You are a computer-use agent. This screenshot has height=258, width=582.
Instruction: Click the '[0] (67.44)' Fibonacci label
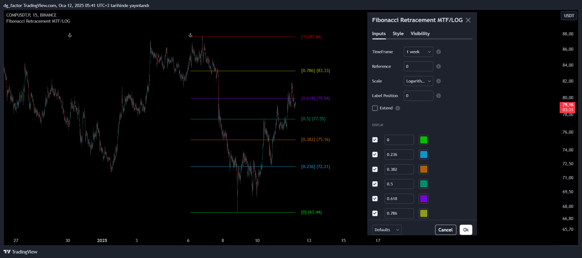[x=311, y=212]
